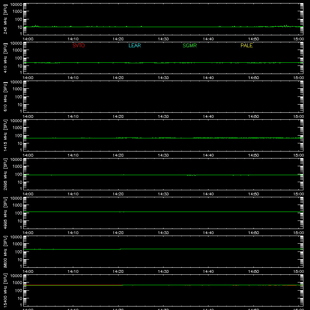
Task: Click 15:00 under the 4995 MHz plot
Action: pos(298,233)
